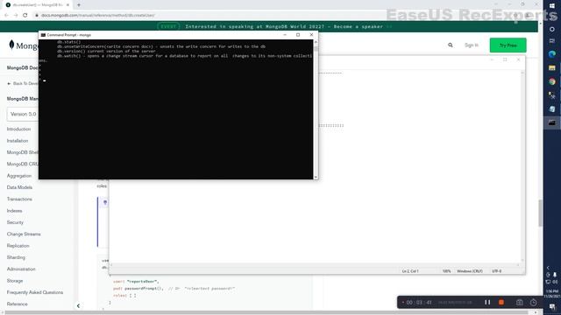Viewport: 561px width, 315px height.
Task: Open Introduction in docs sidebar
Action: point(18,129)
